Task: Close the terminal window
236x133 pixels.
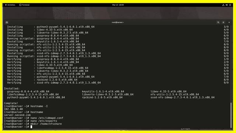Action: [229, 22]
